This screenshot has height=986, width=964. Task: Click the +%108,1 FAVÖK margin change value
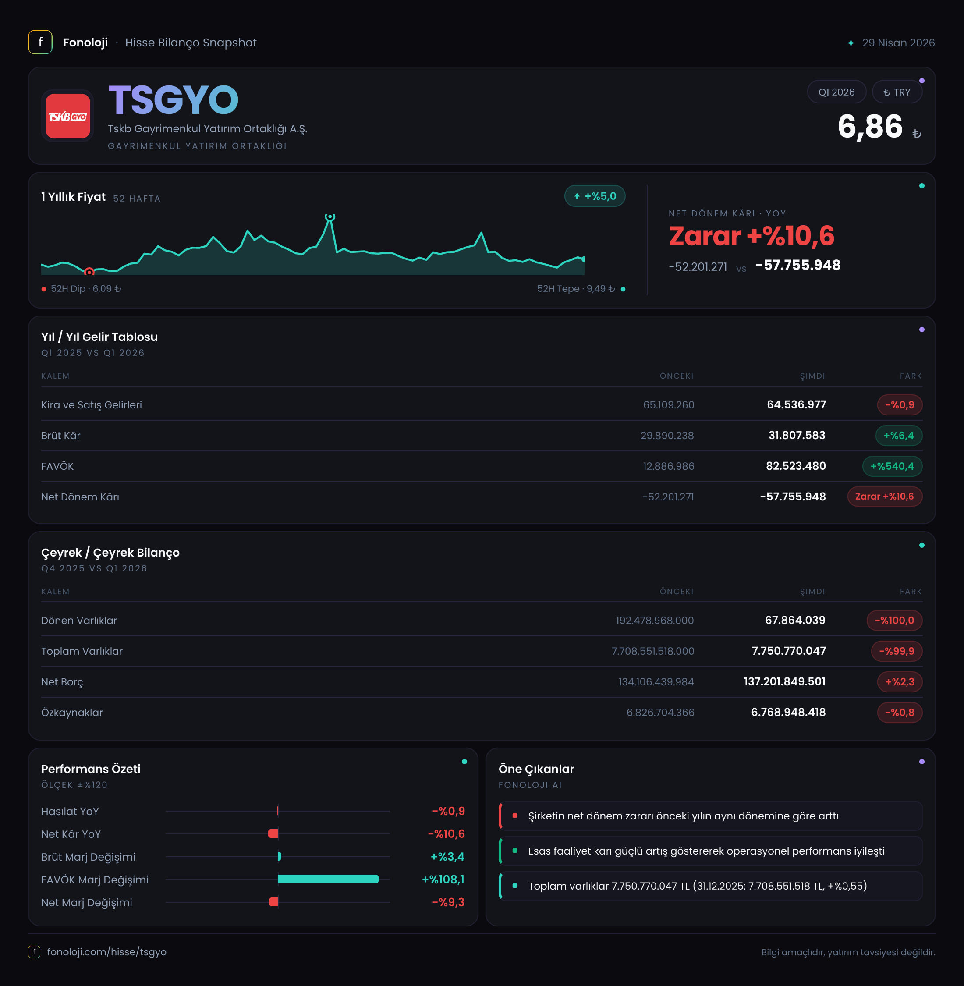tap(443, 880)
